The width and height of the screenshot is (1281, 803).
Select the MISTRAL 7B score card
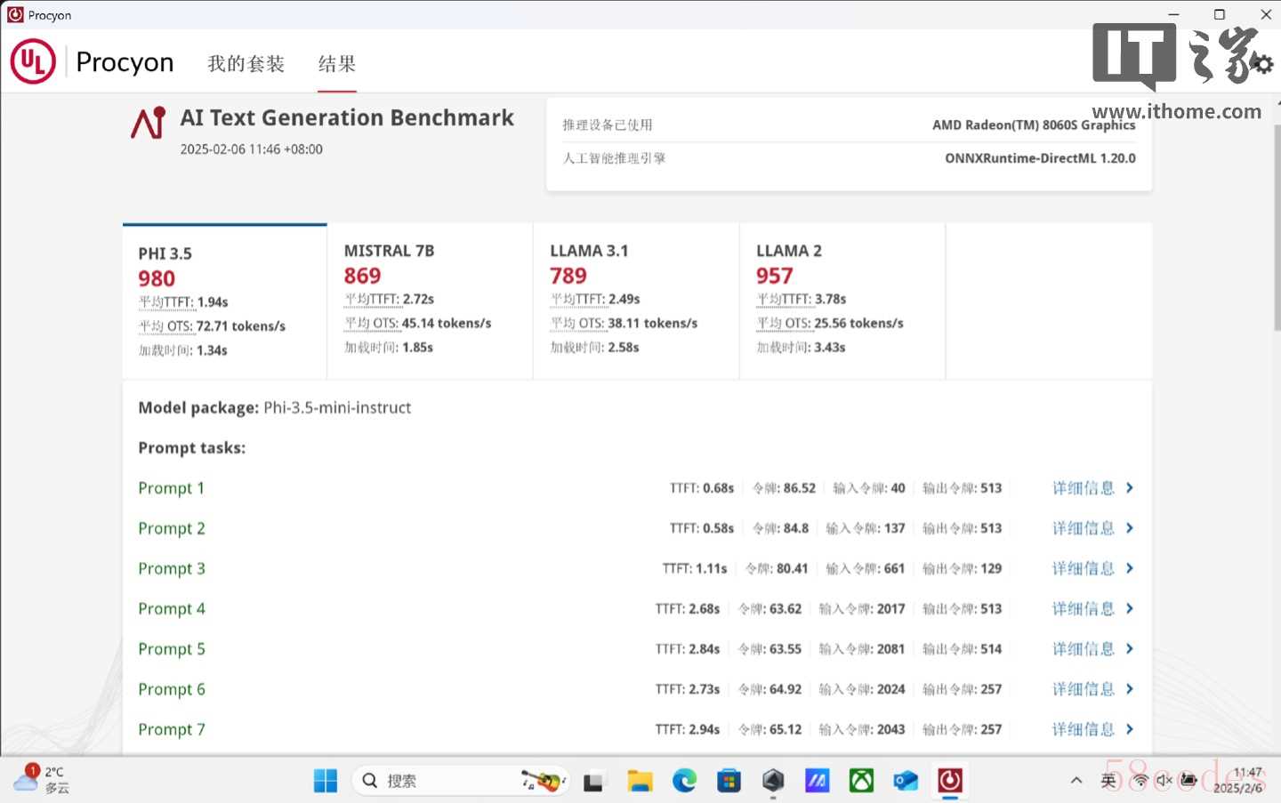tap(430, 301)
